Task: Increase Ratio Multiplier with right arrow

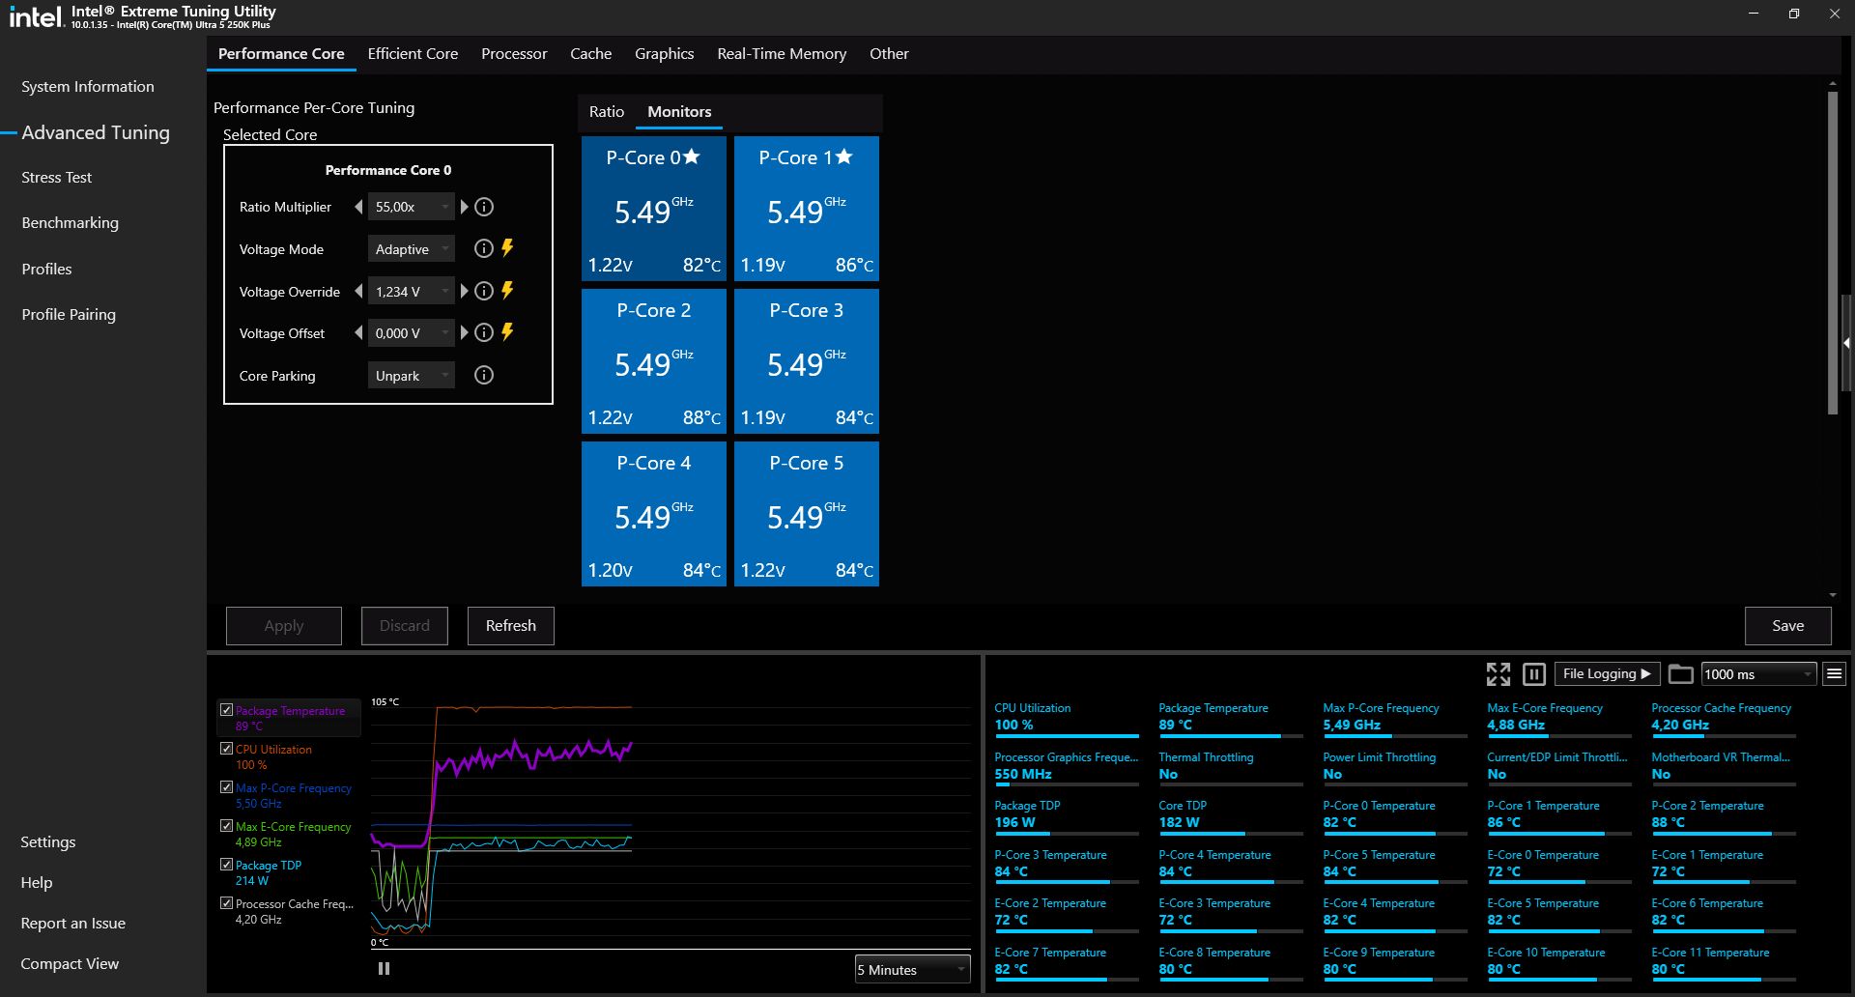Action: pos(464,207)
